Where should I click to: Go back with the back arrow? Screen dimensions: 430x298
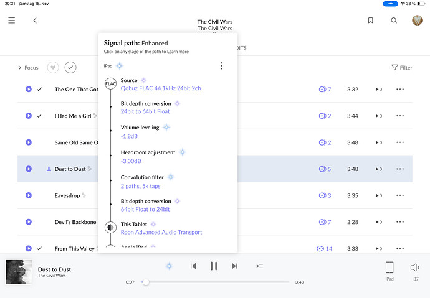pyautogui.click(x=35, y=21)
